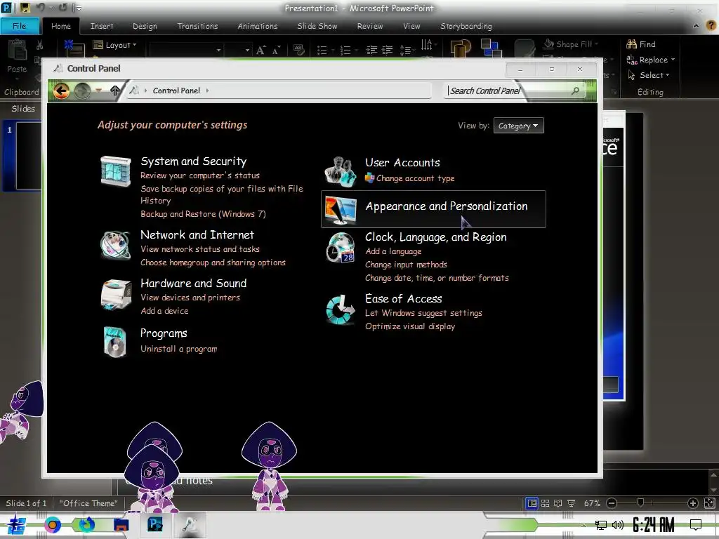Open Backup and Restore (Windows 7) link
This screenshot has height=539, width=719.
point(203,214)
